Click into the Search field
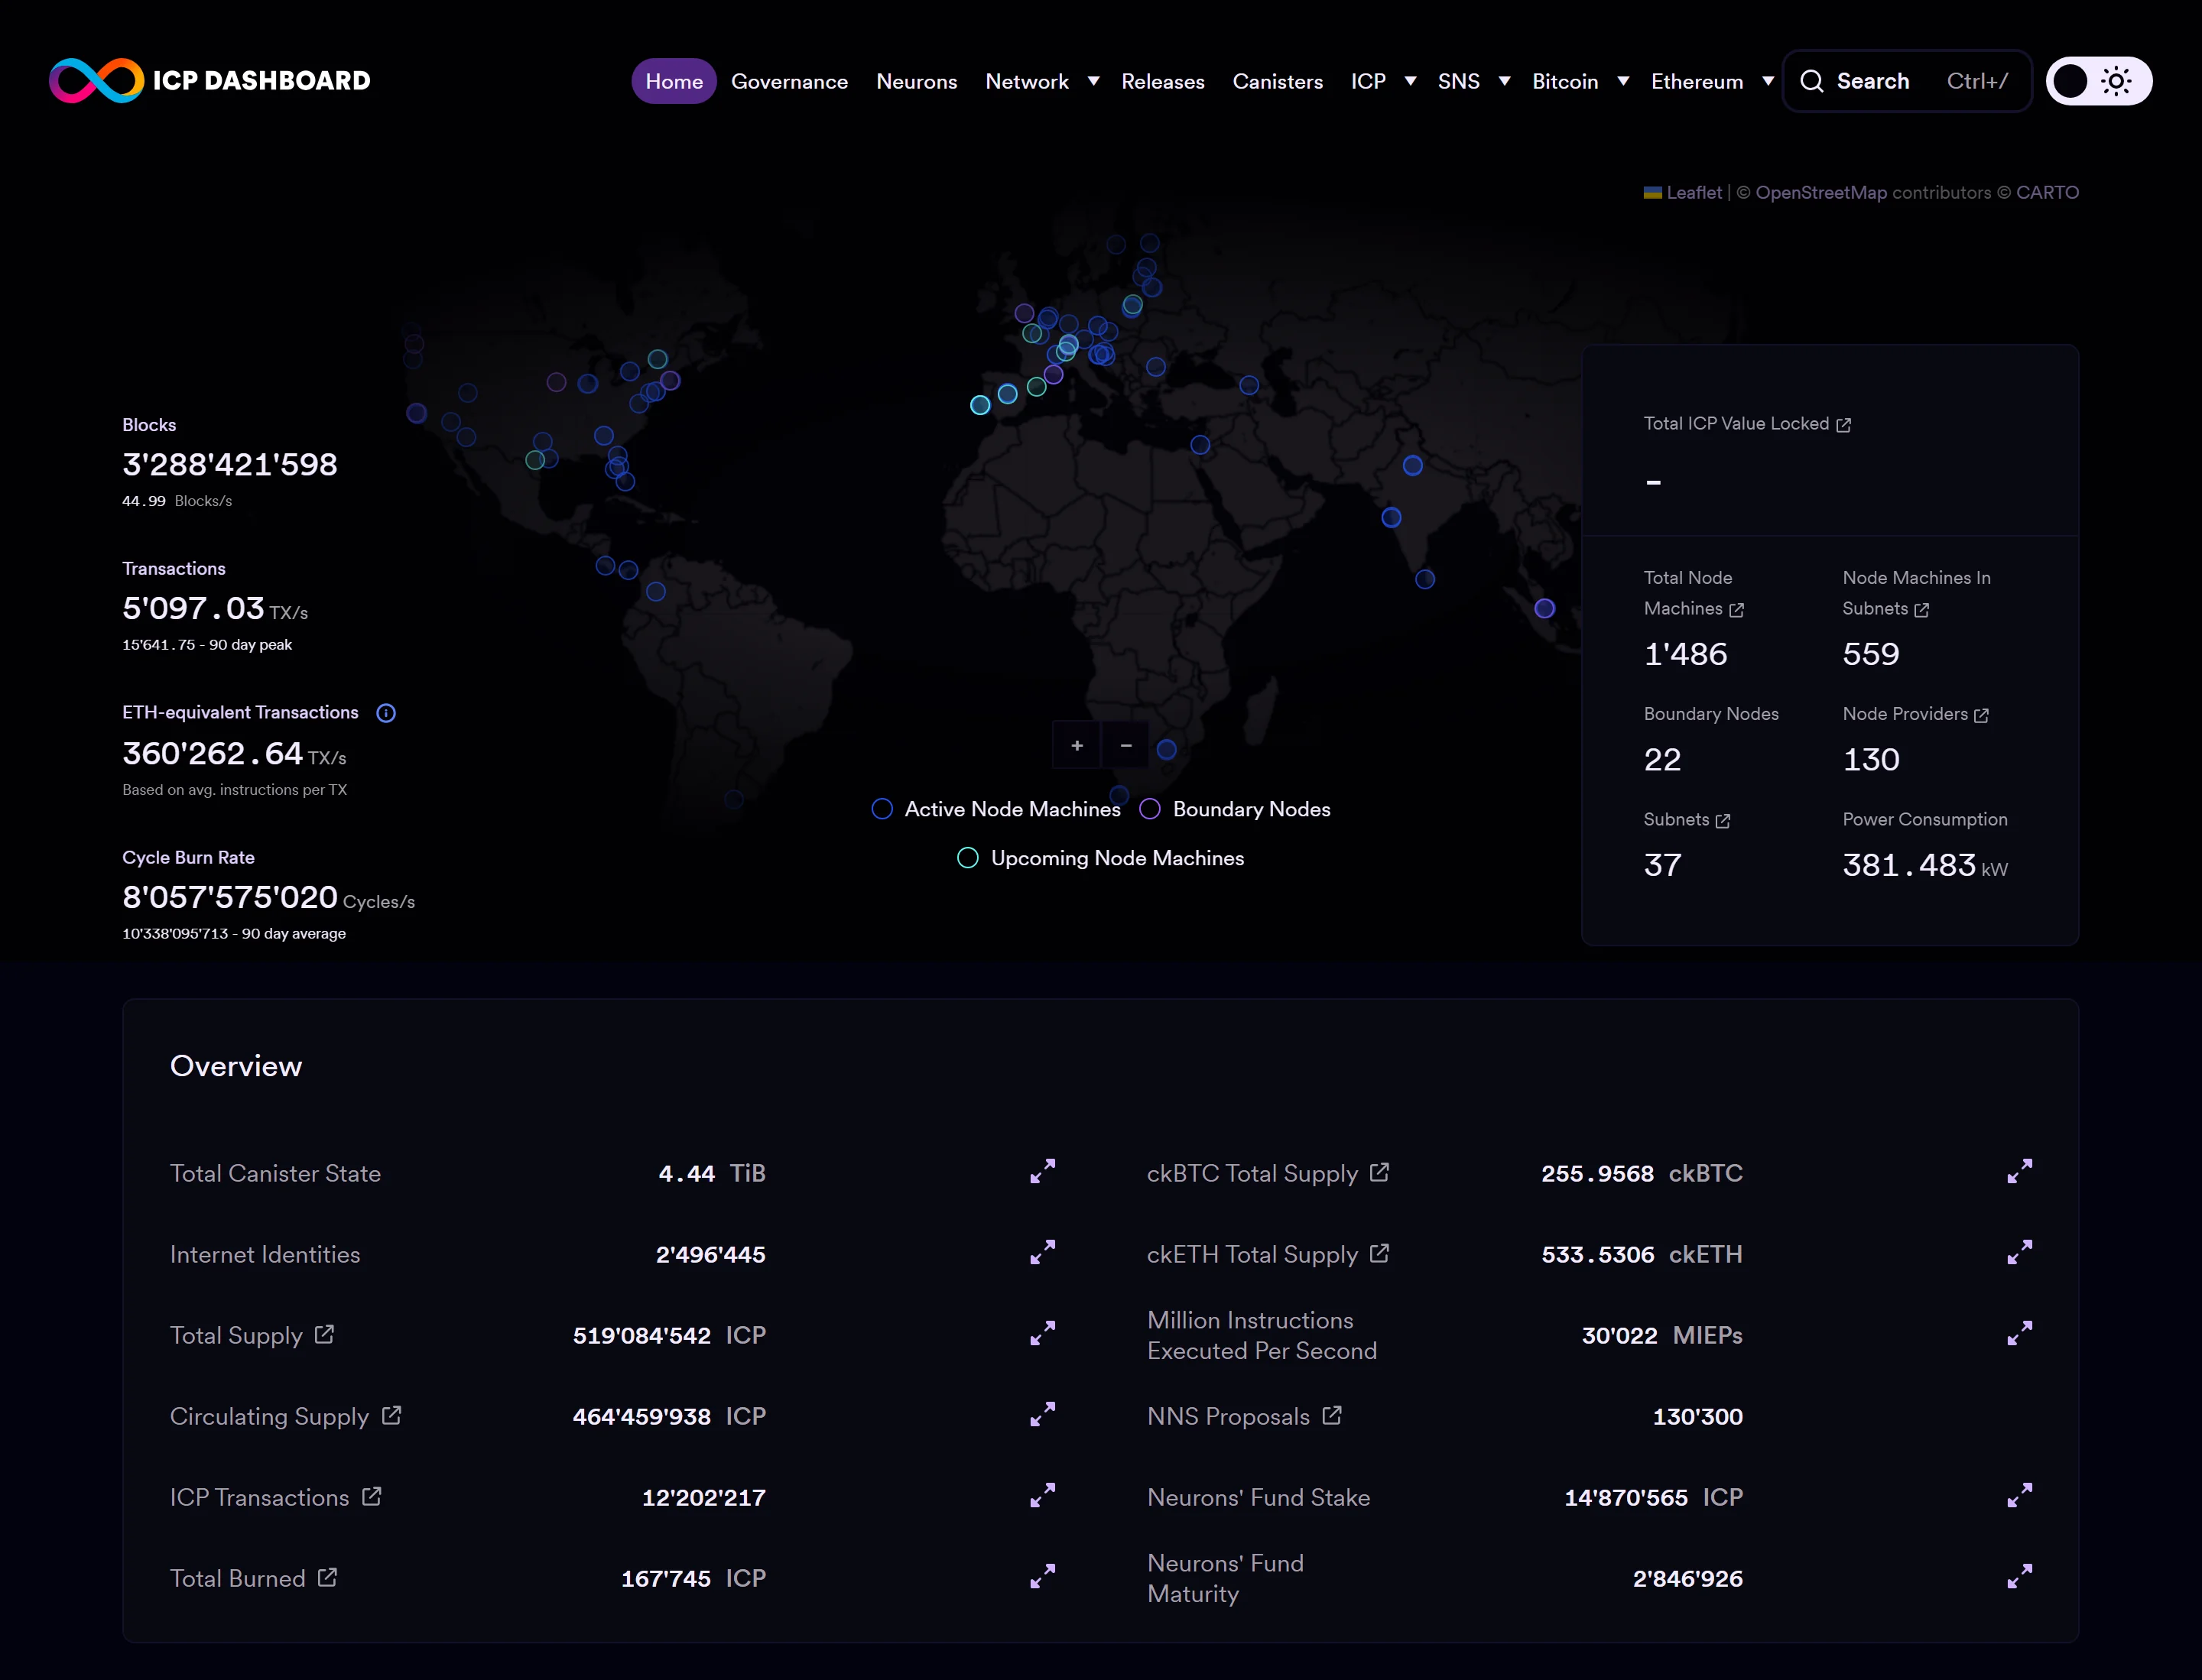 click(x=1907, y=81)
